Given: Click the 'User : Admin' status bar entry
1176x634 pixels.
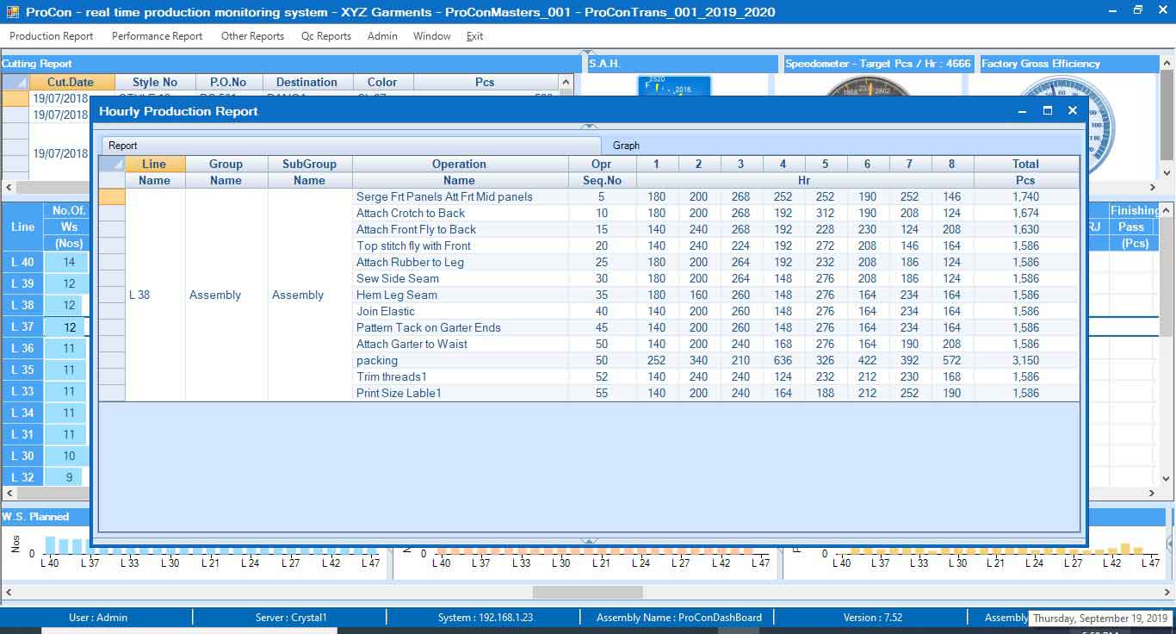Looking at the screenshot, I should point(98,618).
